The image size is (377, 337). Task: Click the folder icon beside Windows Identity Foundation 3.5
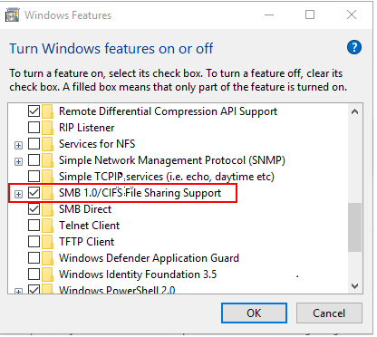(x=47, y=274)
